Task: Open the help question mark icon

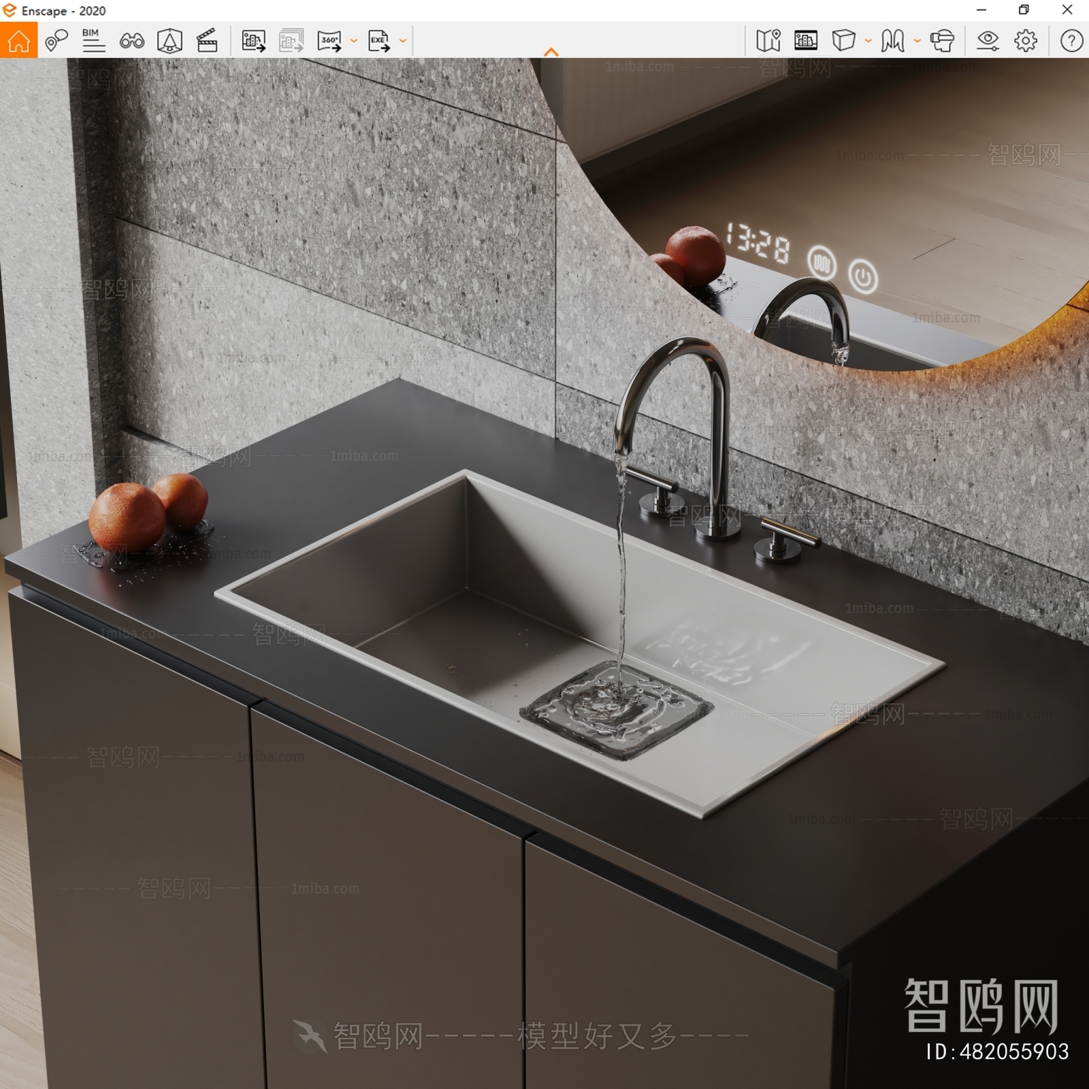Action: coord(1071,41)
